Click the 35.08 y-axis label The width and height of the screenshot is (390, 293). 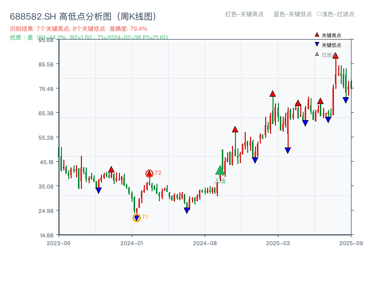coord(46,187)
